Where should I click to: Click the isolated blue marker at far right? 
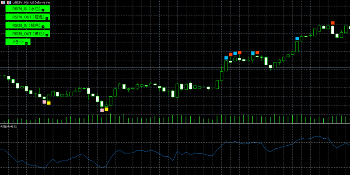[x=297, y=38]
